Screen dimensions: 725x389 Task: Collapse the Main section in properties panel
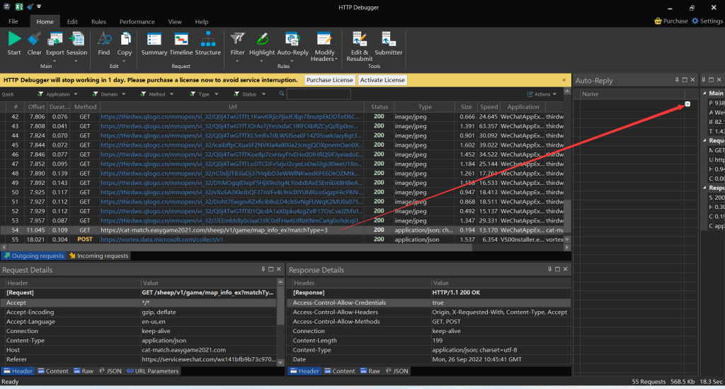[704, 94]
